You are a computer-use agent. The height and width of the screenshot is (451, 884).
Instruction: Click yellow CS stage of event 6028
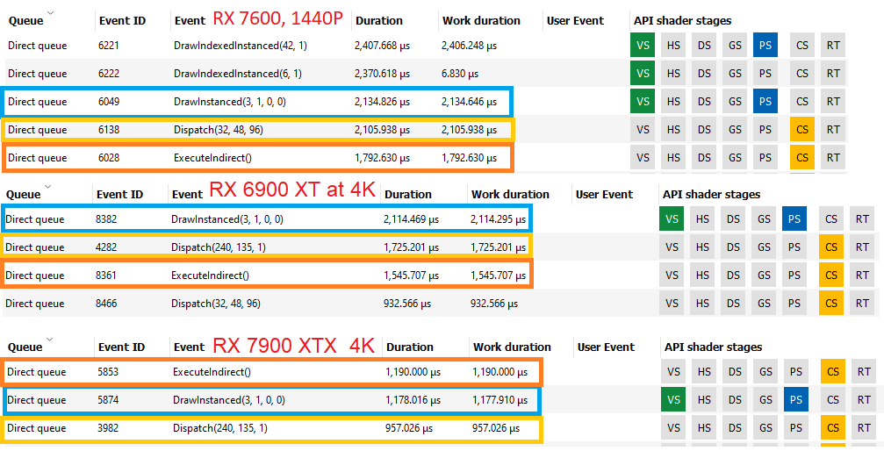coord(802,158)
